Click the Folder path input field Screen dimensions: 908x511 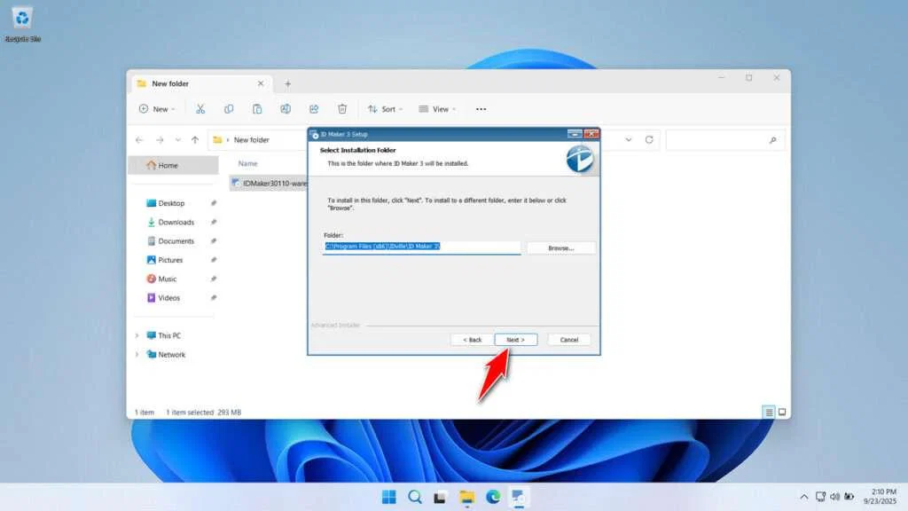point(420,248)
